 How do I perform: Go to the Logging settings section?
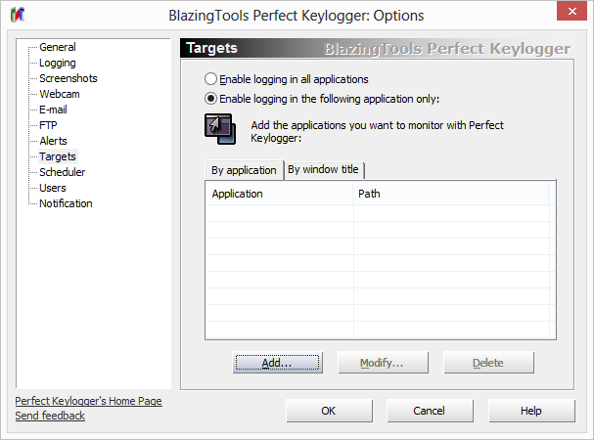58,63
